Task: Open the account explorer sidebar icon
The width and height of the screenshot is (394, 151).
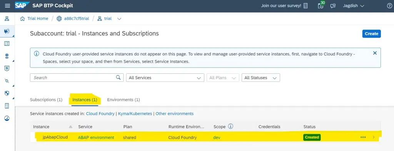Action: tap(7, 18)
